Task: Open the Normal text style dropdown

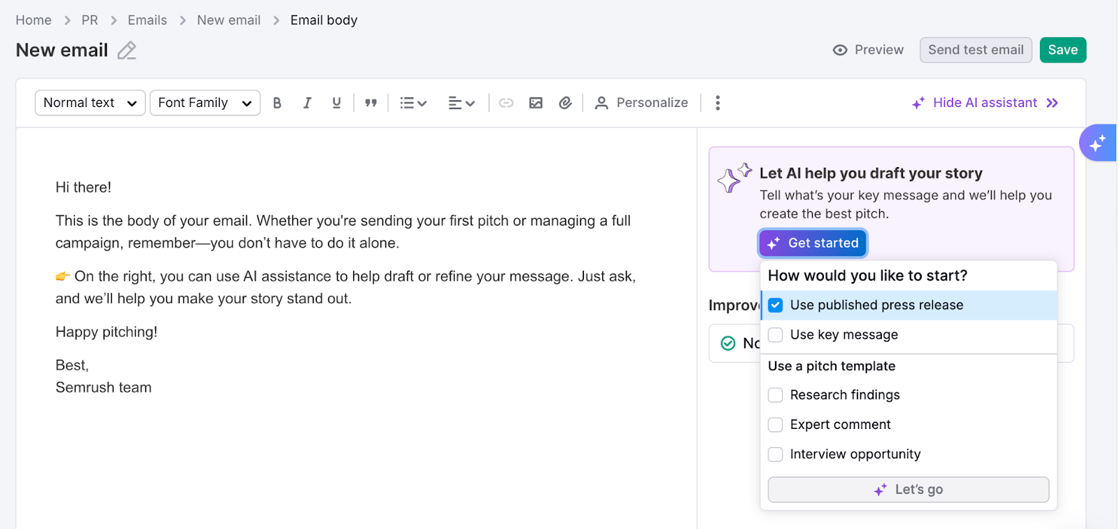Action: coord(90,103)
